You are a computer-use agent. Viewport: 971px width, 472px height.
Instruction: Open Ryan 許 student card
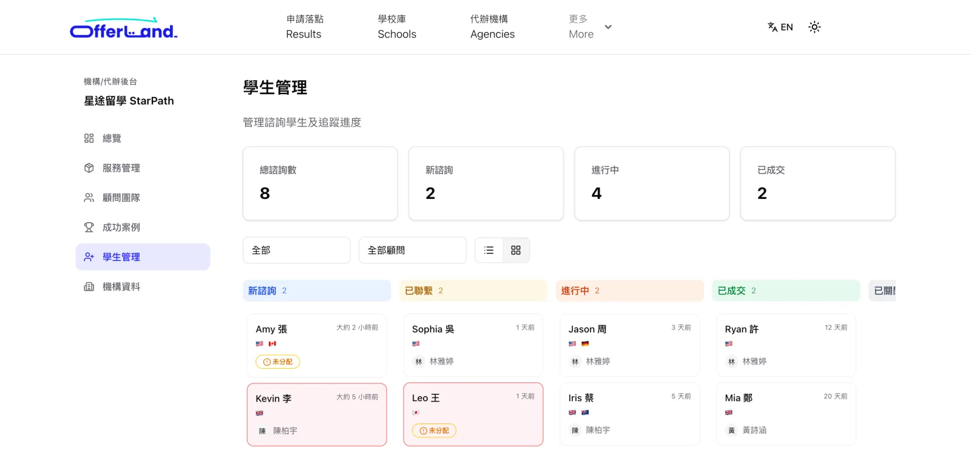(x=786, y=345)
